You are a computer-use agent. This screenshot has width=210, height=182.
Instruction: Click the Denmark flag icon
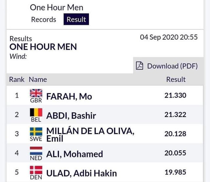pyautogui.click(x=36, y=170)
